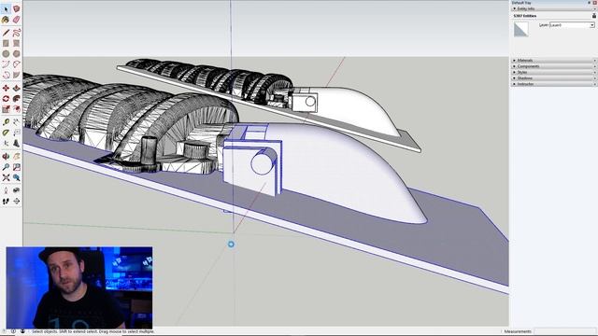The image size is (598, 336).
Task: Activate the Zoom Window tool
Action: click(x=17, y=167)
